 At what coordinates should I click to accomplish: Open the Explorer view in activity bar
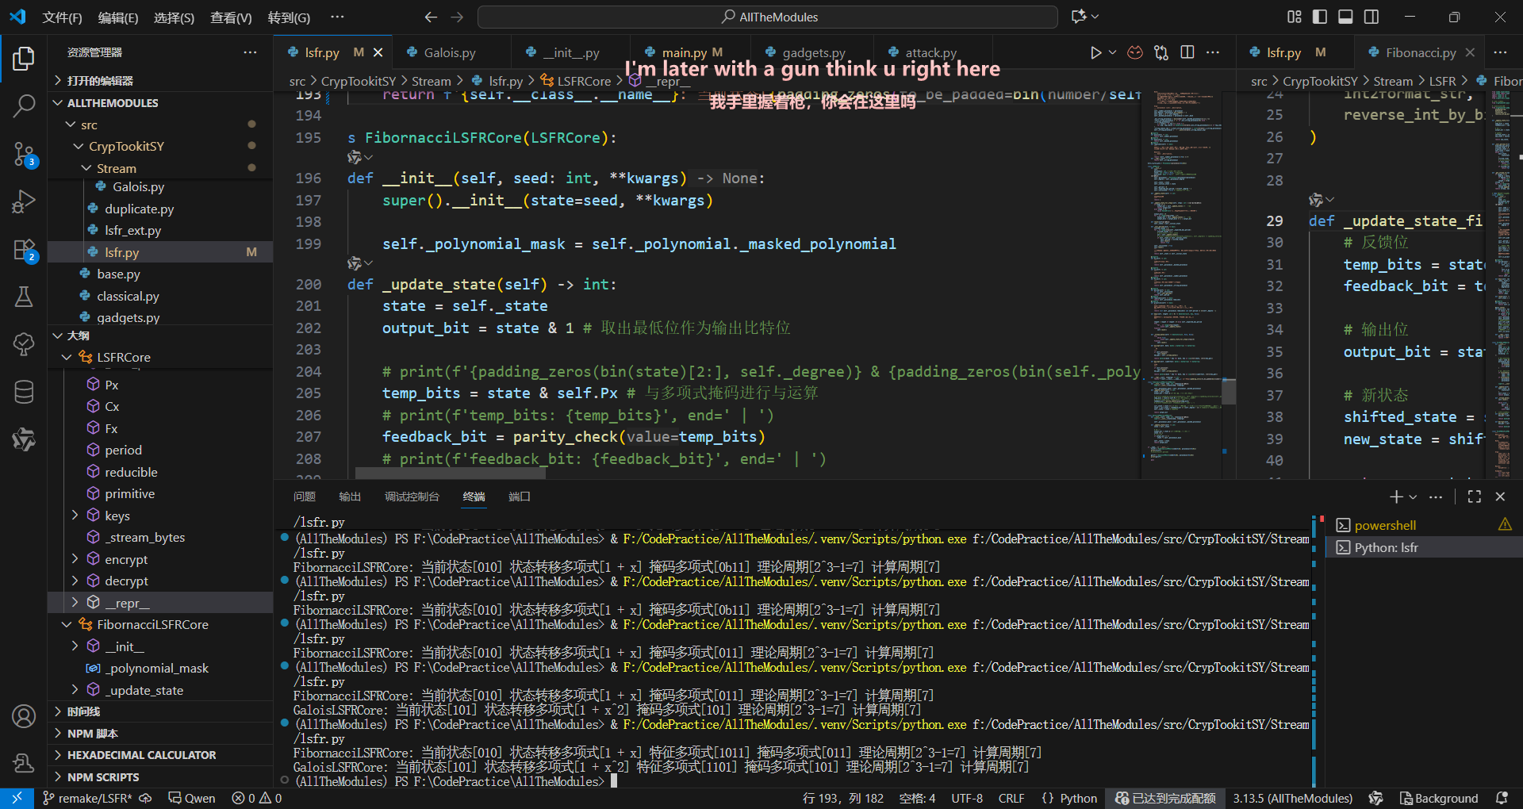(24, 59)
